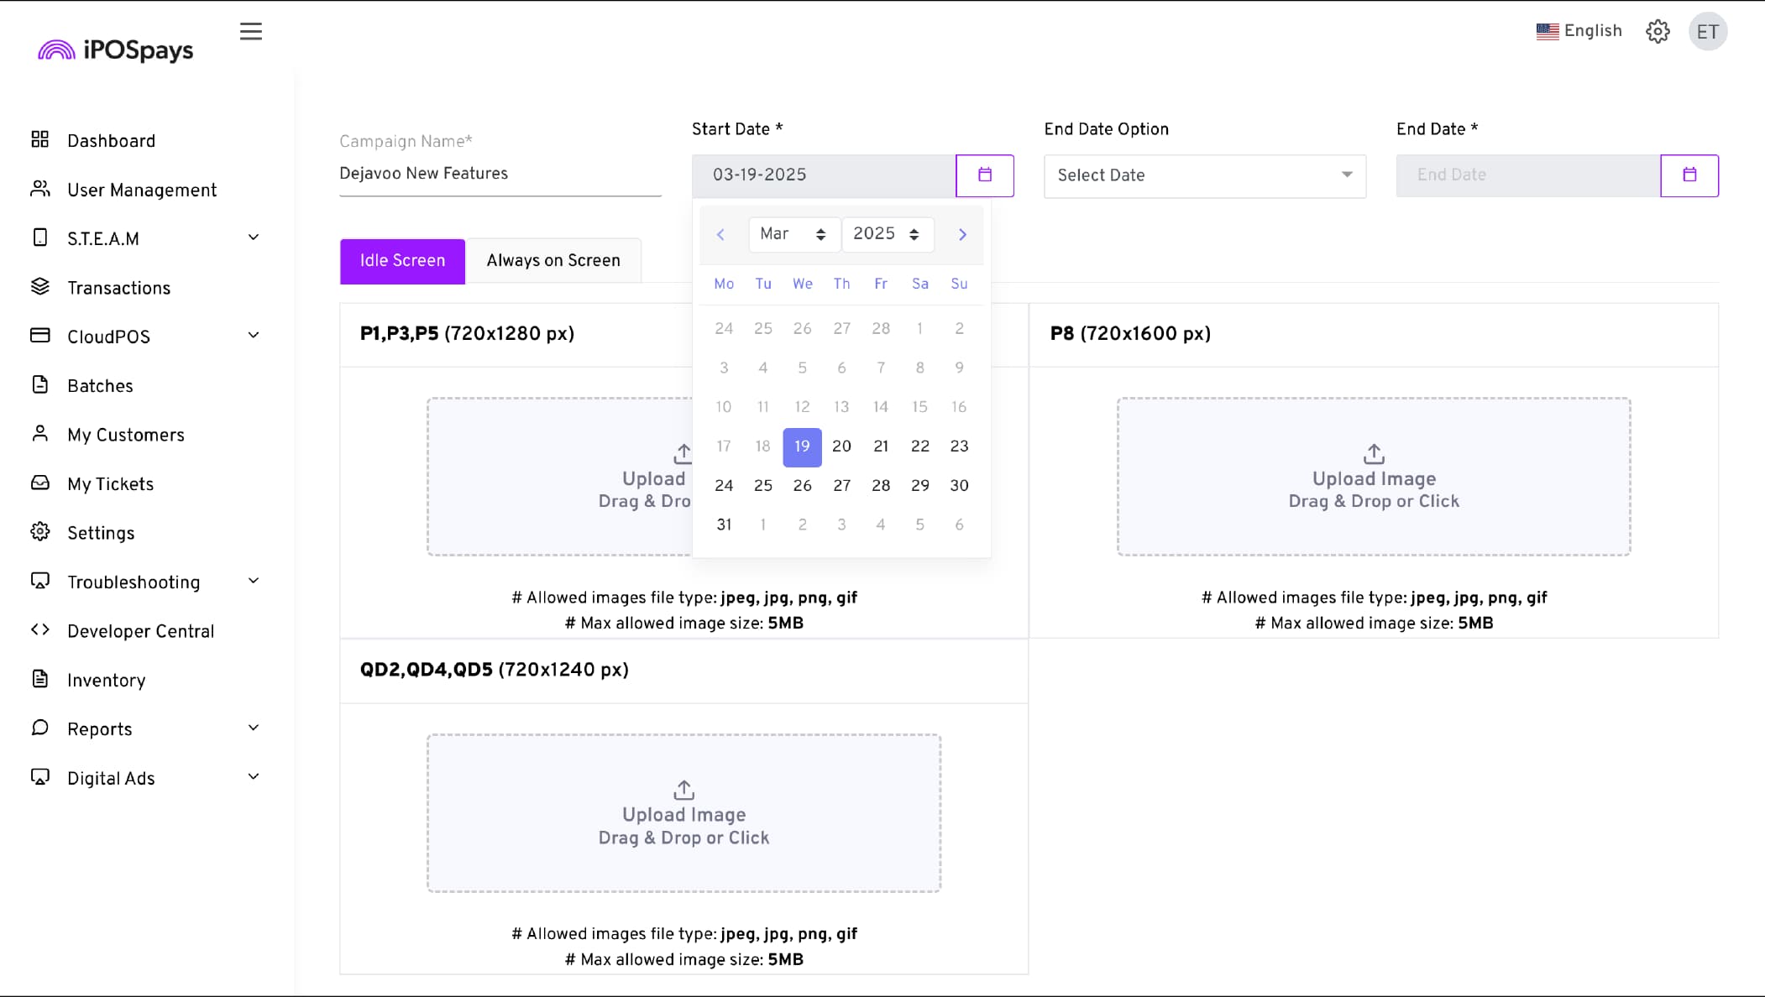Click the Campaign Name input field

[x=500, y=174]
